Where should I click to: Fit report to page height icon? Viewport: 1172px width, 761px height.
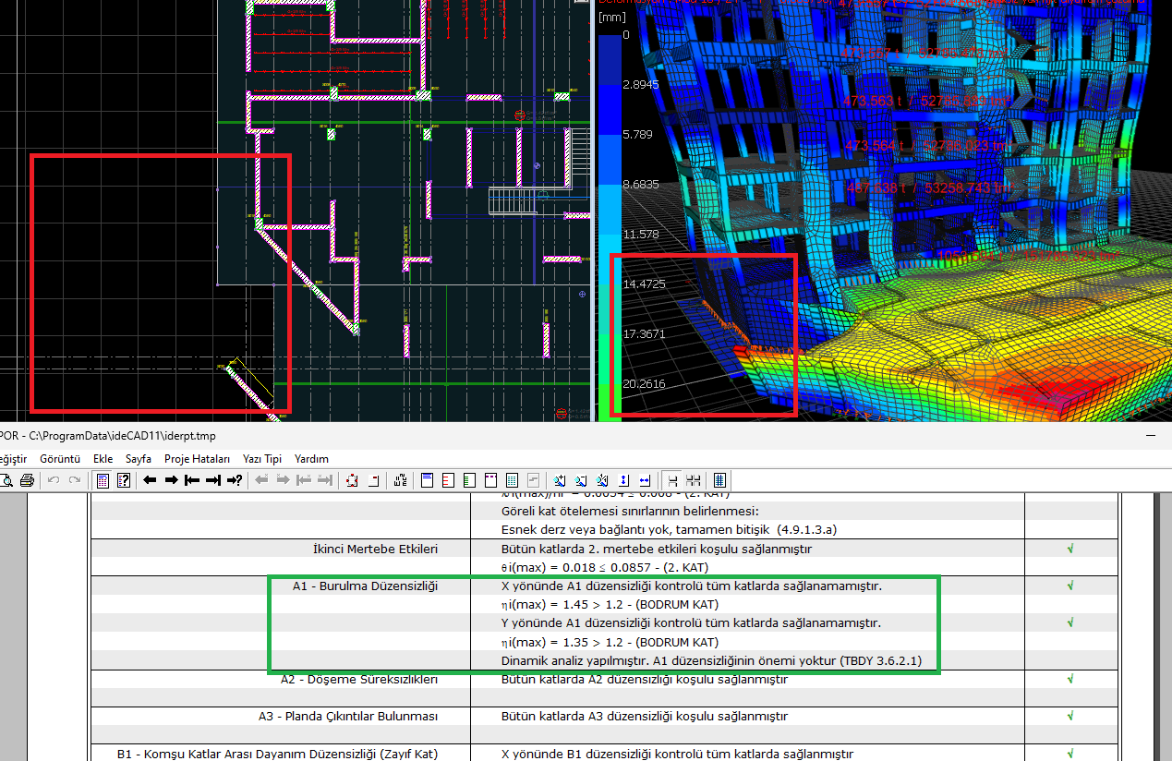(x=623, y=480)
